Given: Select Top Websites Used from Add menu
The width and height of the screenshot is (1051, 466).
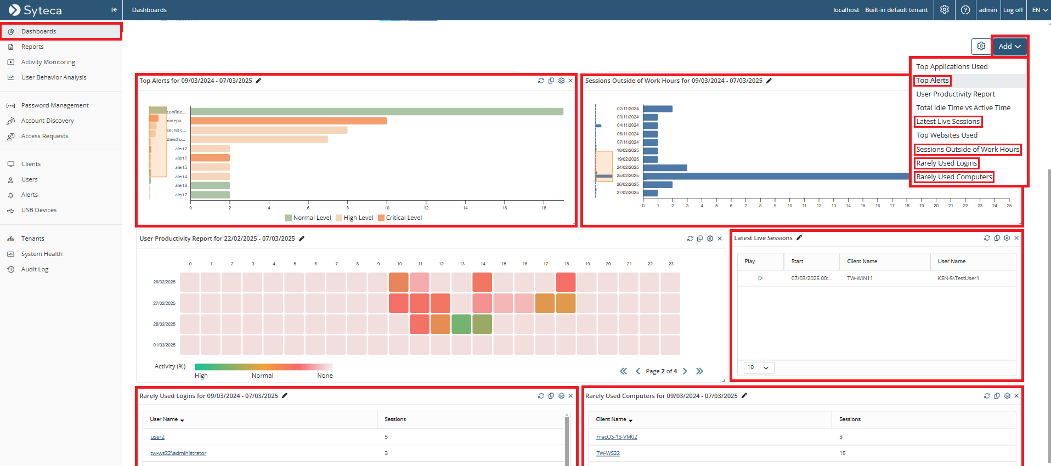Looking at the screenshot, I should pyautogui.click(x=946, y=135).
